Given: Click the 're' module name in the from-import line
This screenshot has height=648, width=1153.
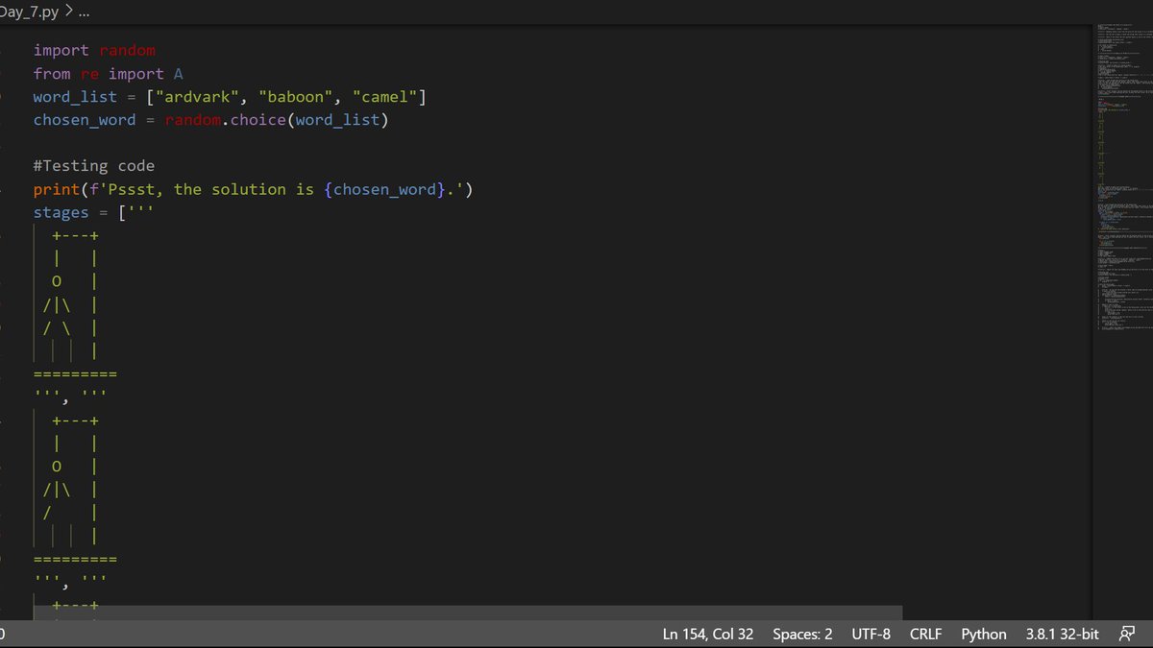Looking at the screenshot, I should coord(89,74).
